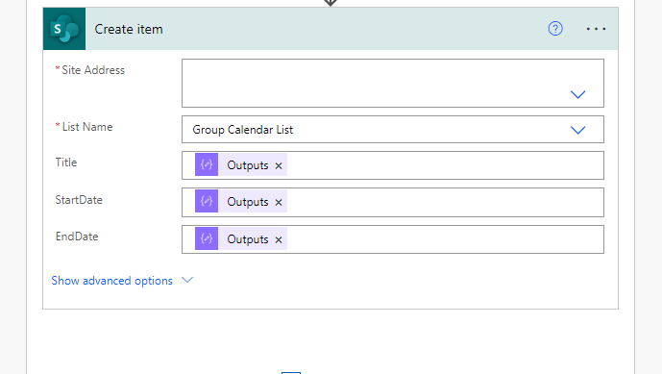The width and height of the screenshot is (662, 374).
Task: Select the Outputs label in StartDate field
Action: click(x=247, y=202)
